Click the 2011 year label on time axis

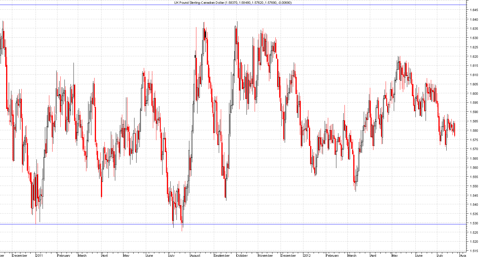39,256
